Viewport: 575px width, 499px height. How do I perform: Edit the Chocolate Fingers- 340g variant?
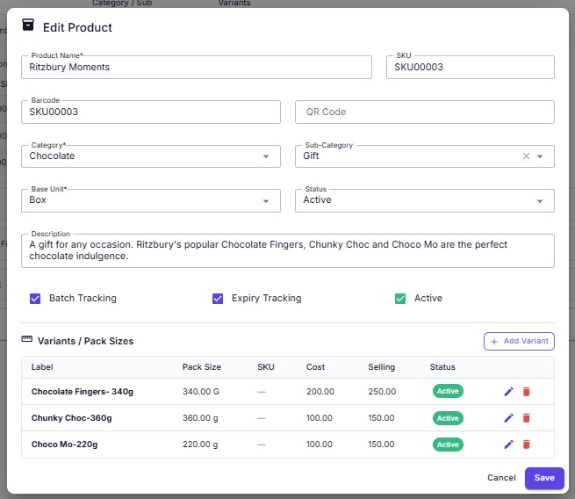pyautogui.click(x=508, y=392)
